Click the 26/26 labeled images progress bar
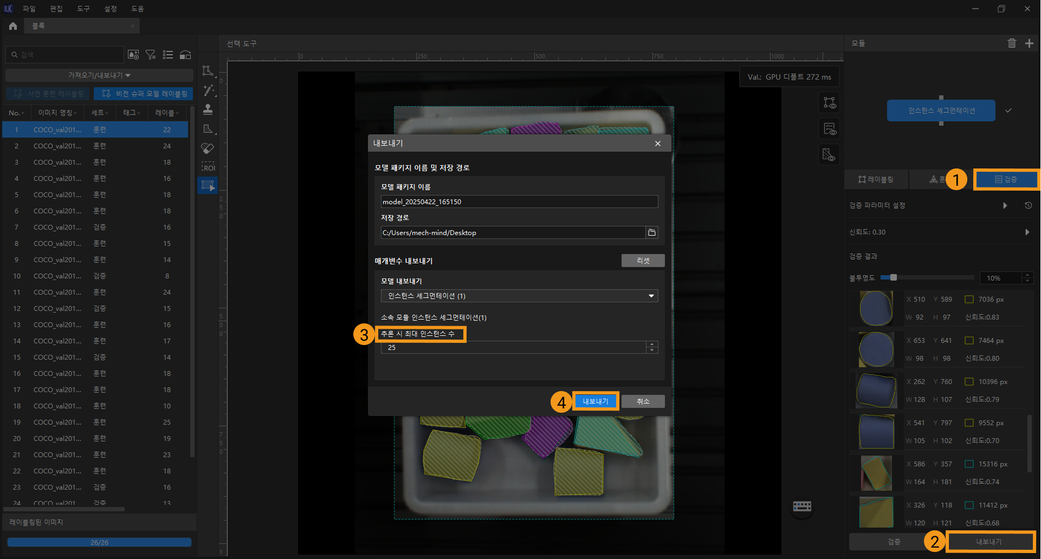The image size is (1041, 559). [x=99, y=542]
